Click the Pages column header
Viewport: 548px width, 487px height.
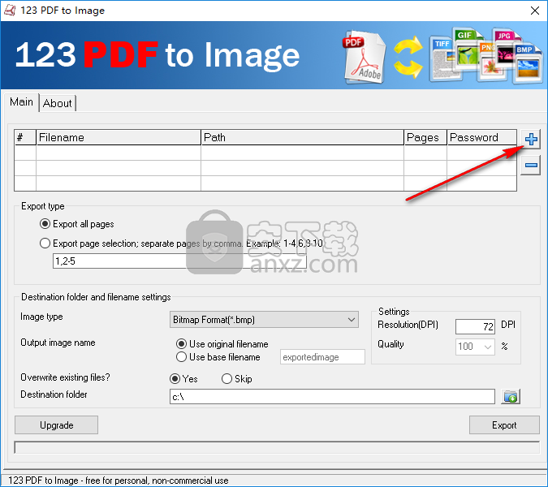425,137
